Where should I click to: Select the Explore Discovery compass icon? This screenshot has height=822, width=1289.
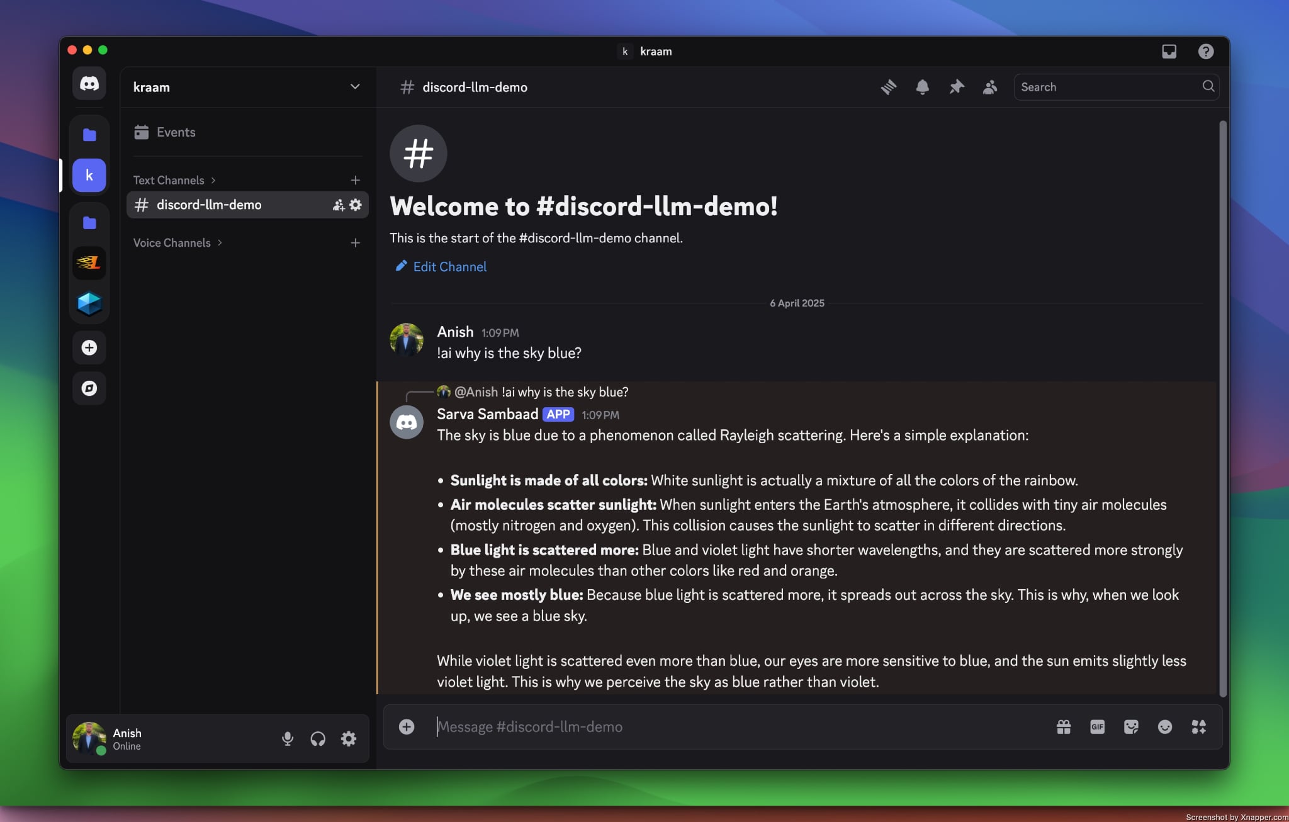tap(89, 388)
